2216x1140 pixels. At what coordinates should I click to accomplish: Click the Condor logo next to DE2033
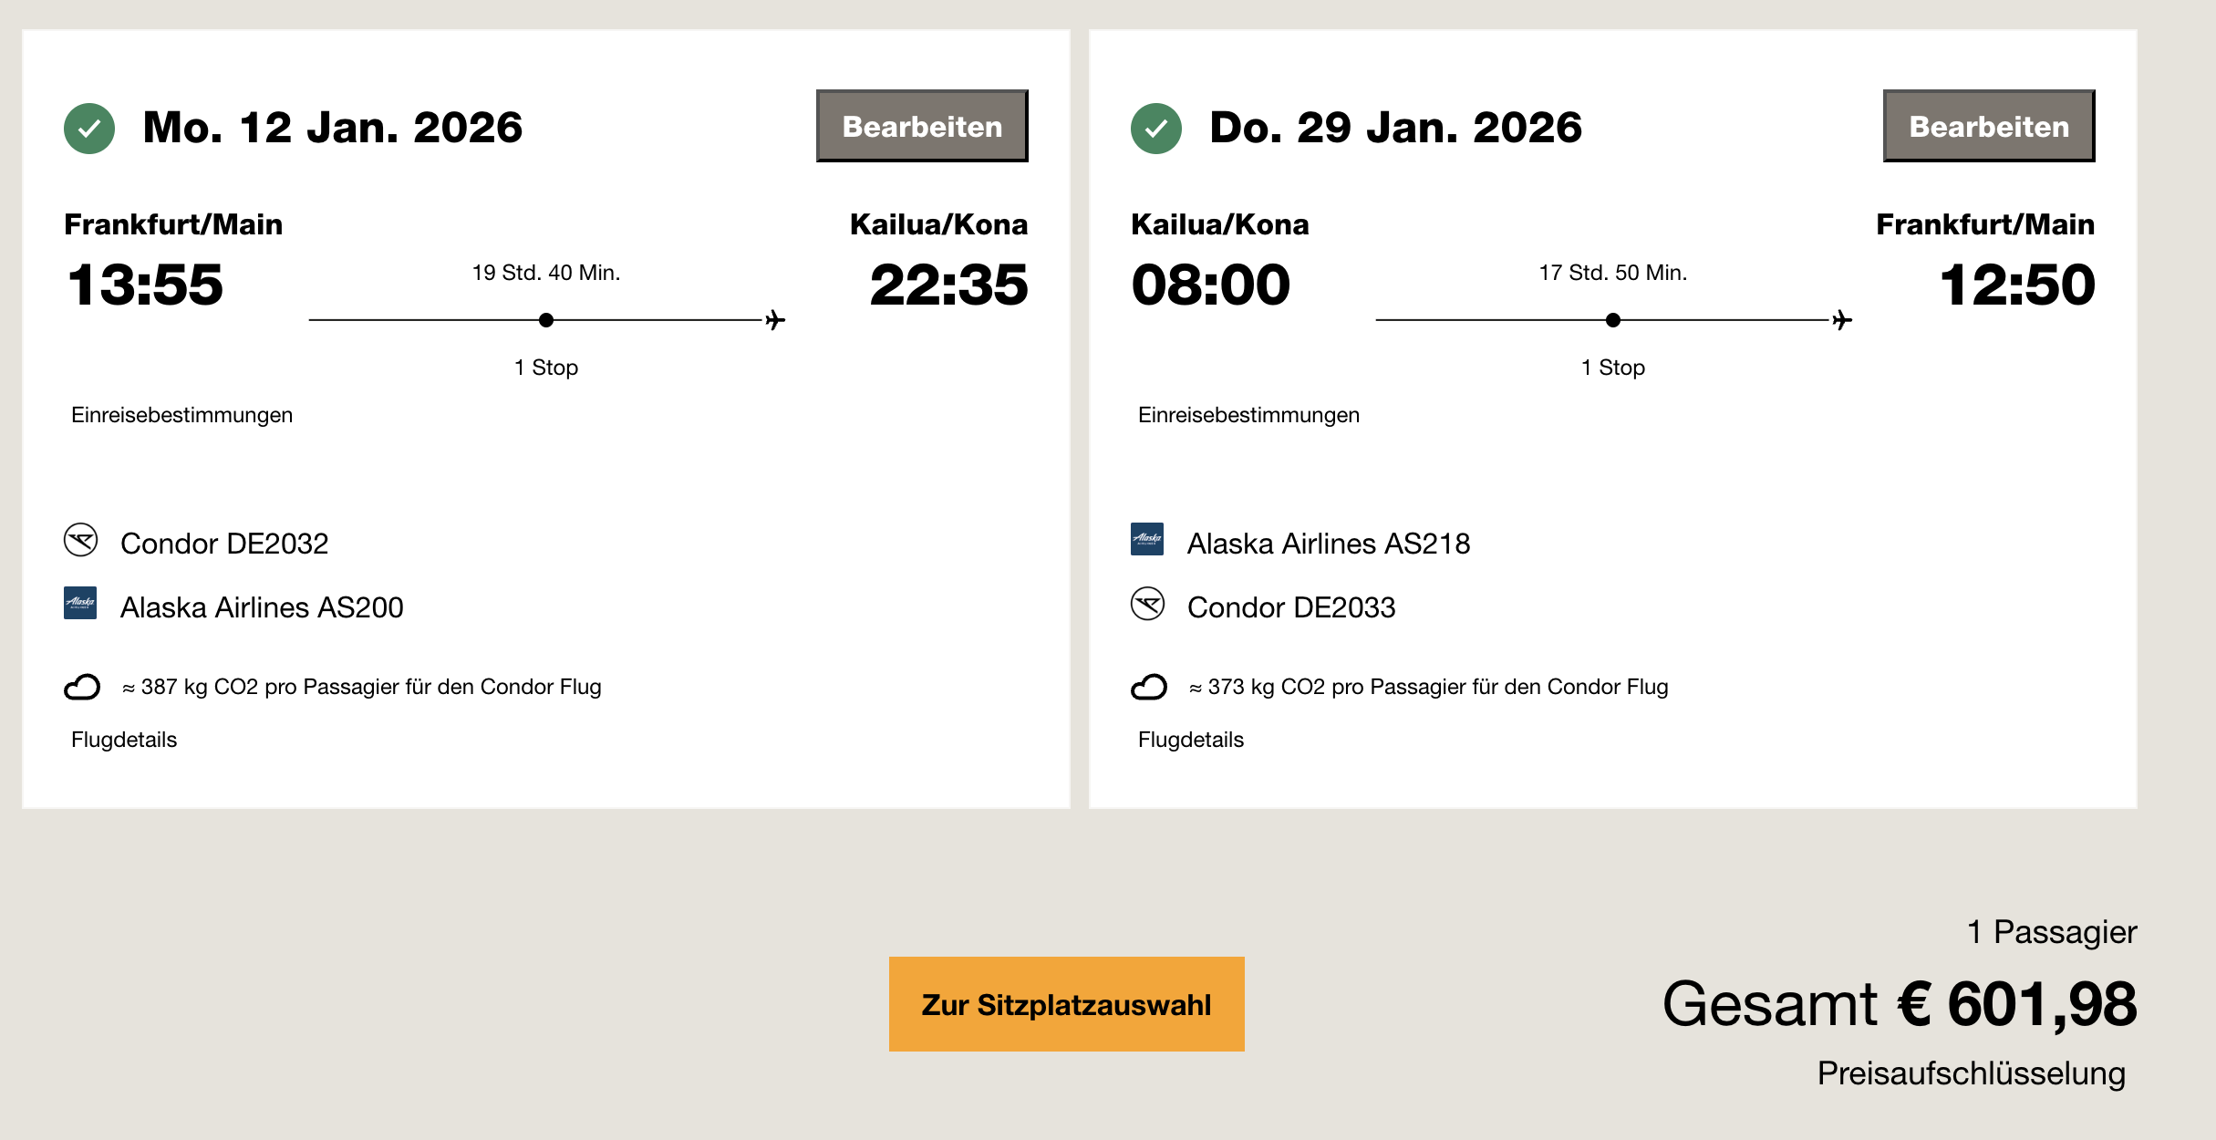tap(1148, 604)
